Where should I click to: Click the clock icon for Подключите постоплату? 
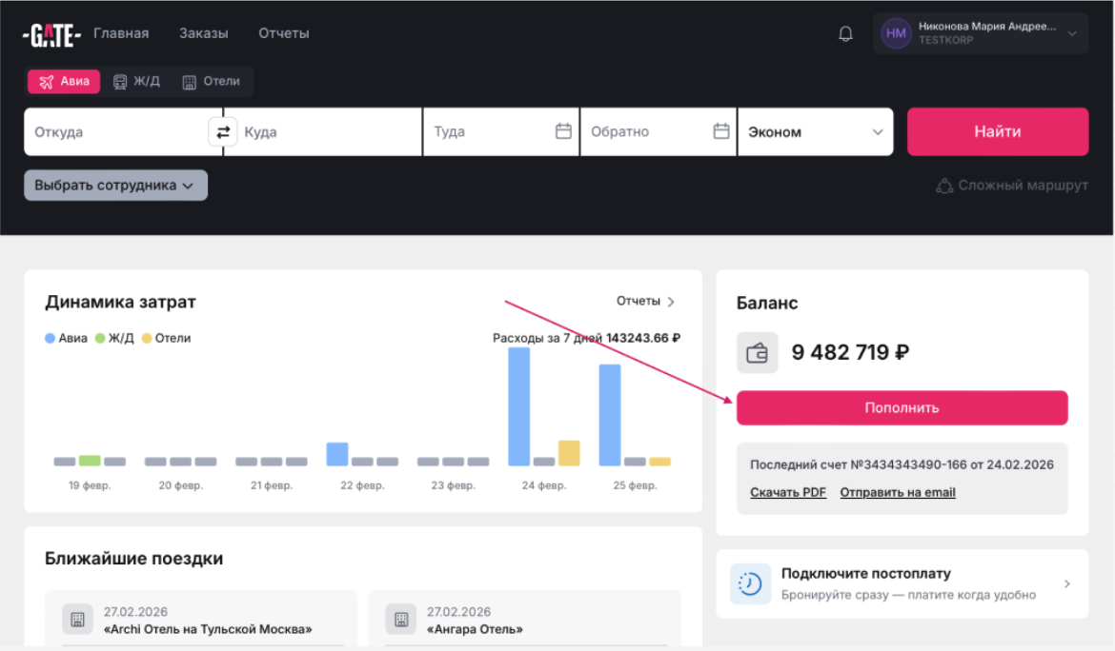pos(750,583)
